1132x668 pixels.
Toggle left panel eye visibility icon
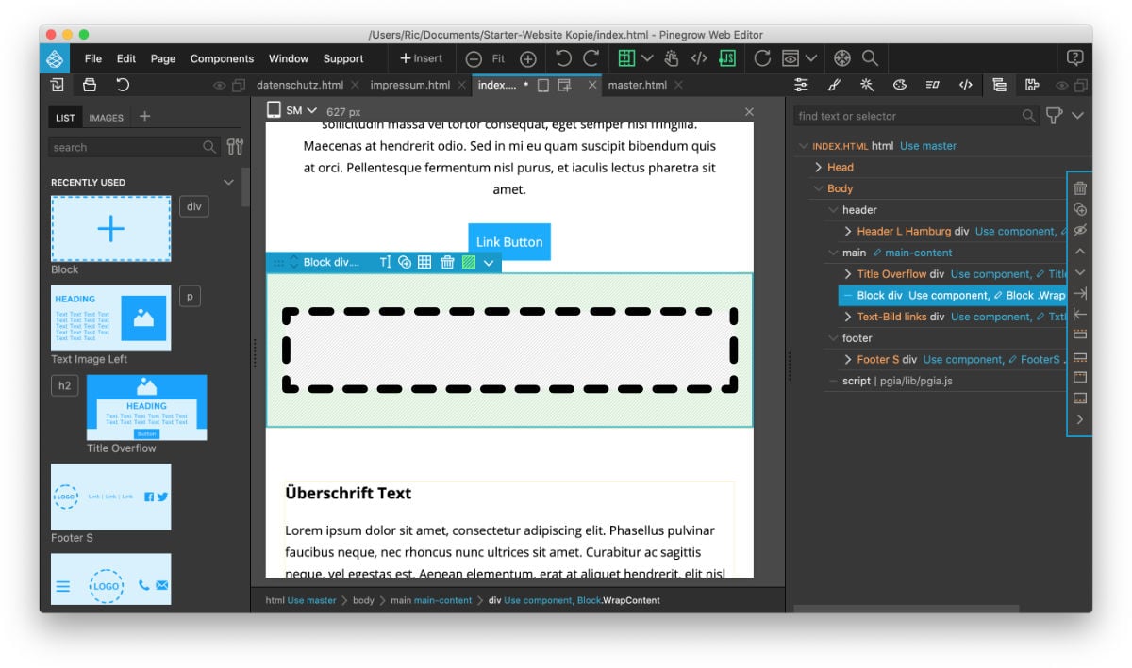point(220,86)
